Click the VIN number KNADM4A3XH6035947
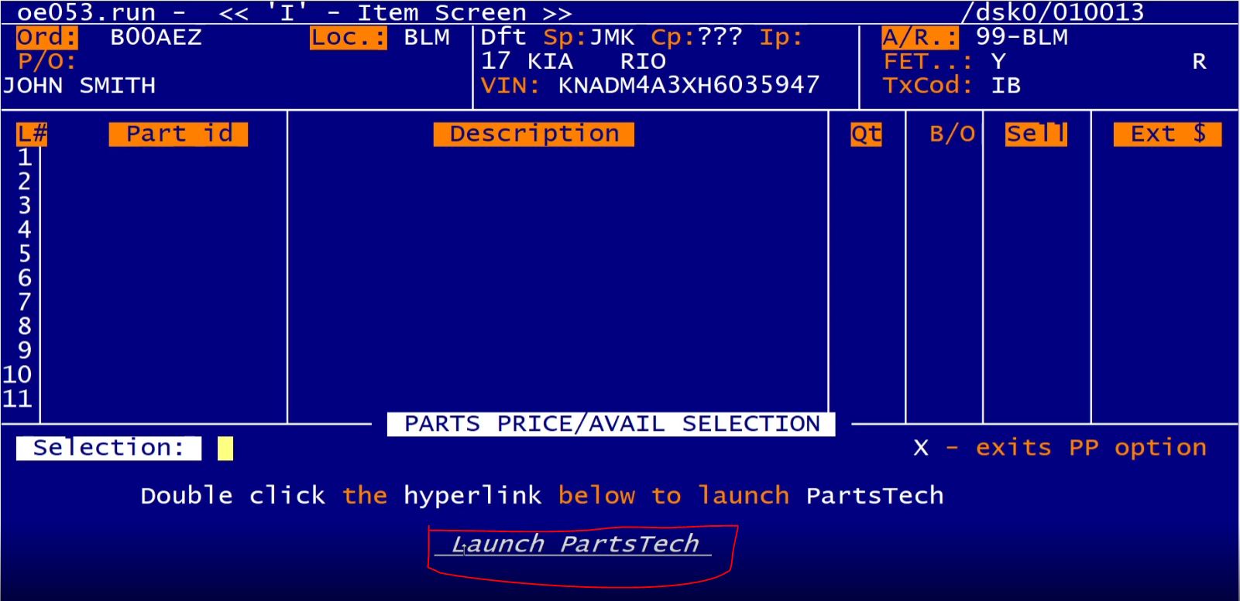Viewport: 1240px width, 601px height. 689,85
